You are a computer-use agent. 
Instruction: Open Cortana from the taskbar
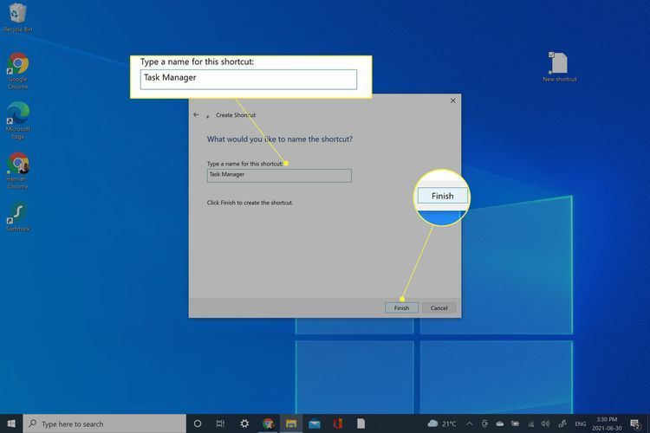pyautogui.click(x=198, y=423)
